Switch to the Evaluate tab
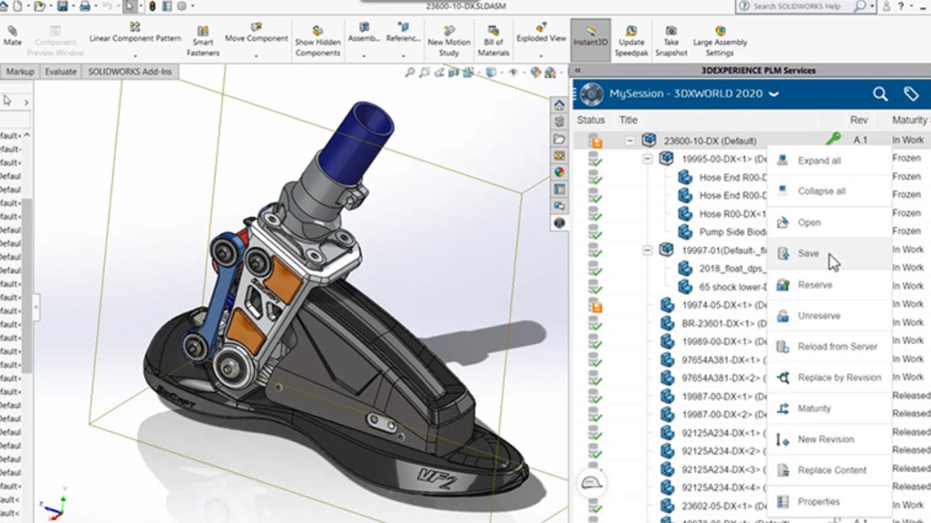Viewport: 931px width, 523px height. [60, 72]
